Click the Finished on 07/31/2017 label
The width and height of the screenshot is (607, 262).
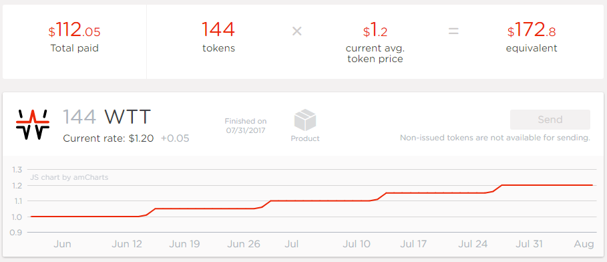point(246,126)
